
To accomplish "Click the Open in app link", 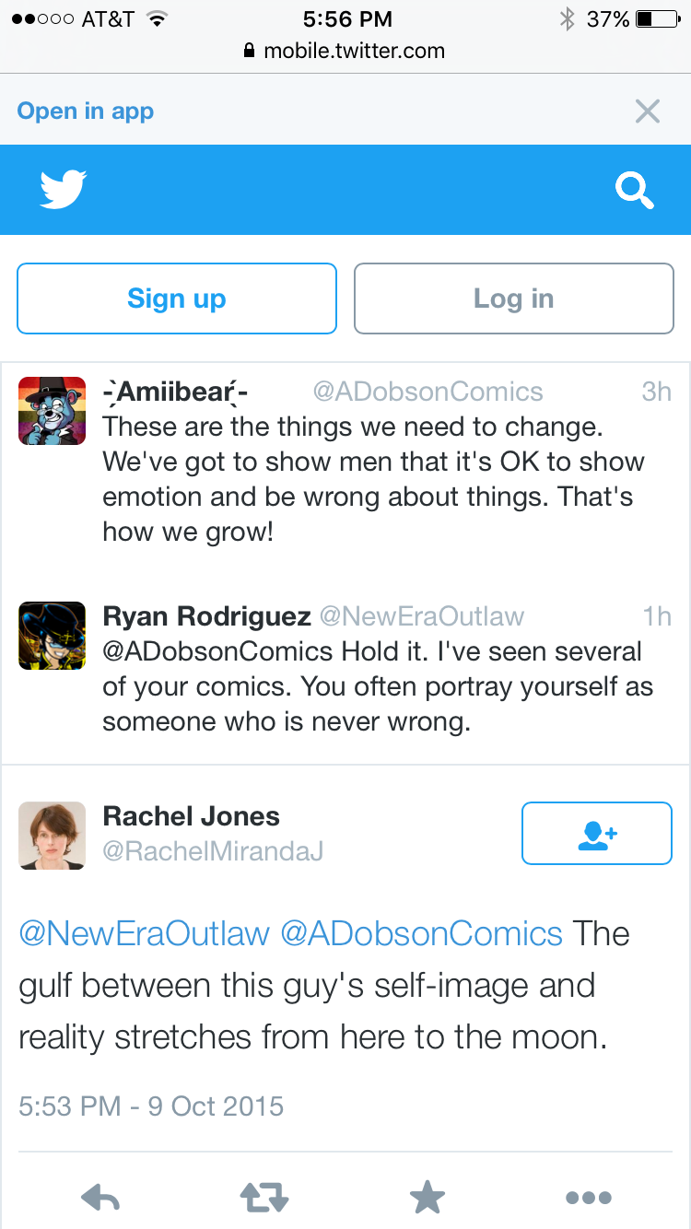I will (x=86, y=111).
